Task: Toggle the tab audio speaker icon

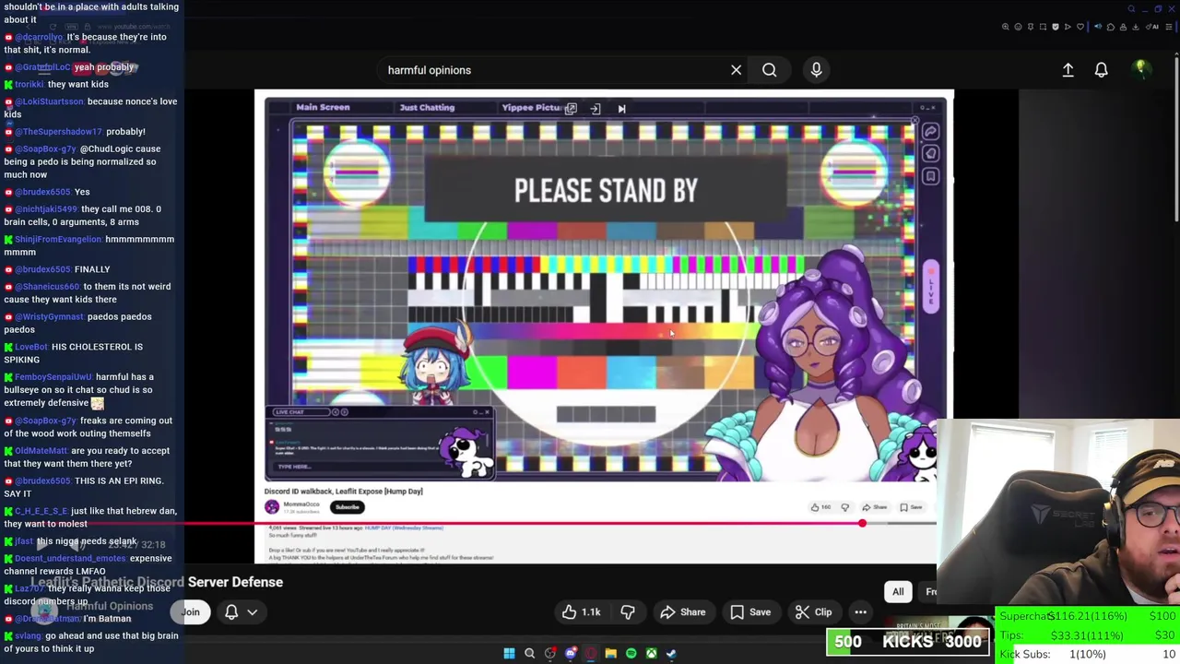Action: [x=1098, y=27]
